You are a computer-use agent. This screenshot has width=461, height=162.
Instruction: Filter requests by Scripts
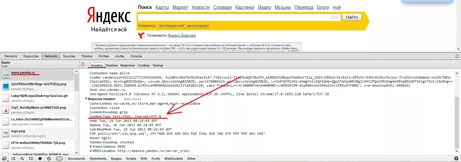pyautogui.click(x=131, y=159)
